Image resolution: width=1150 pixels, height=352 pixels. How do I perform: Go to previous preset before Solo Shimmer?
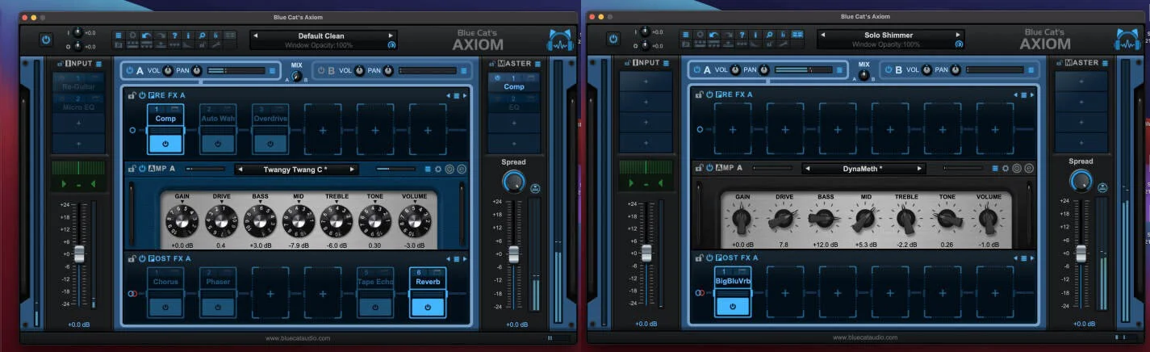[x=822, y=36]
